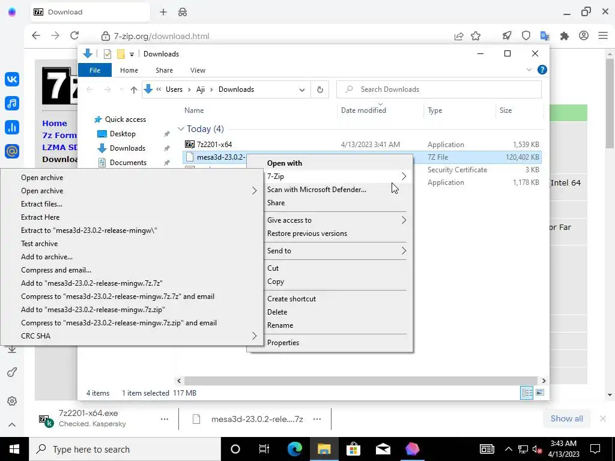This screenshot has width=615, height=461.
Task: Open options for 7z2201-x64.exe download
Action: tap(165, 419)
